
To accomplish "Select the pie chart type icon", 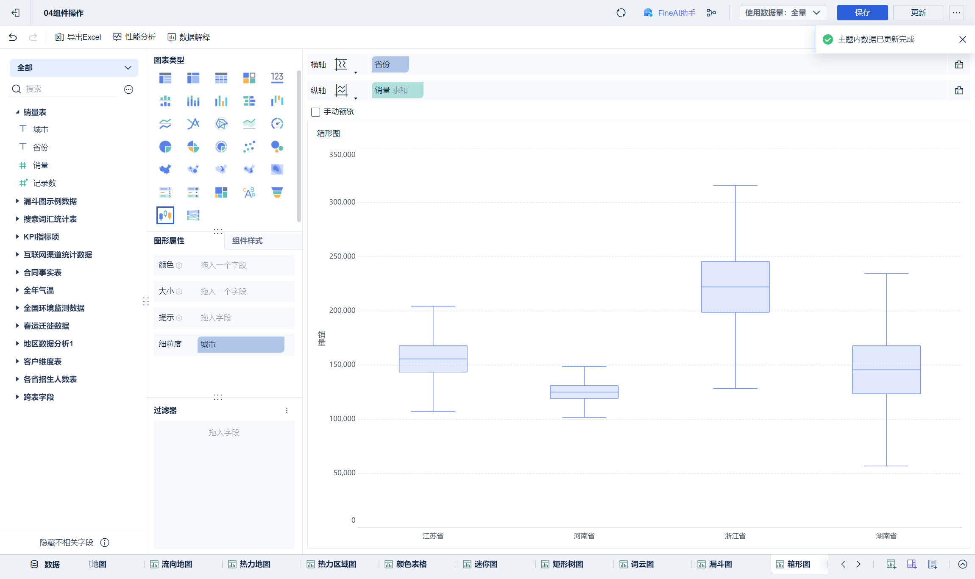I will point(165,147).
